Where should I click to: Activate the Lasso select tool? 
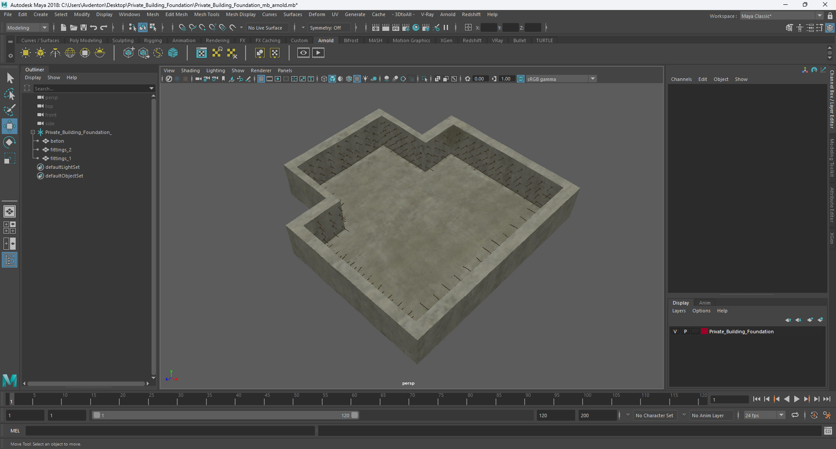(10, 94)
